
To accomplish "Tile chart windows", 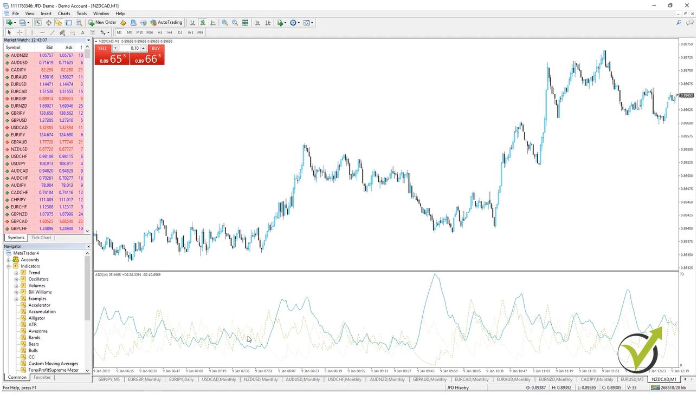I will 246,22.
